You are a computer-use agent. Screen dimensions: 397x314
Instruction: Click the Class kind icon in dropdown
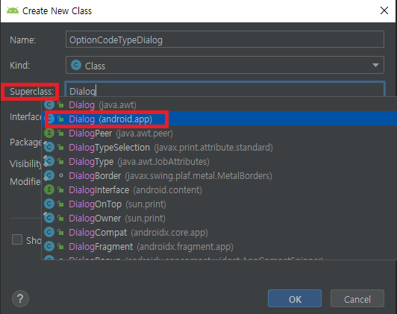[x=76, y=65]
